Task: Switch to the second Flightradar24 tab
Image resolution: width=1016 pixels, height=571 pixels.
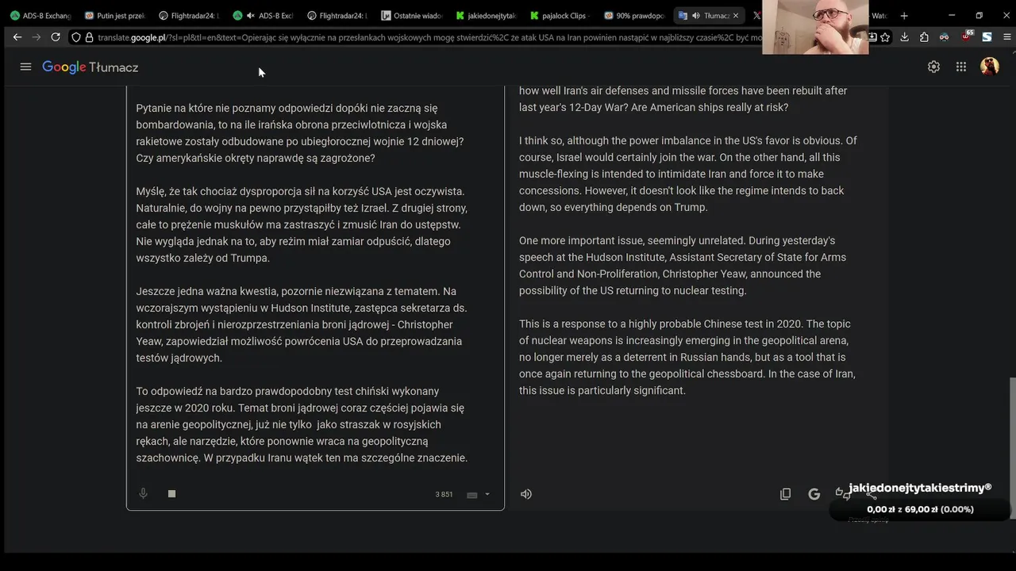Action: coord(337,15)
